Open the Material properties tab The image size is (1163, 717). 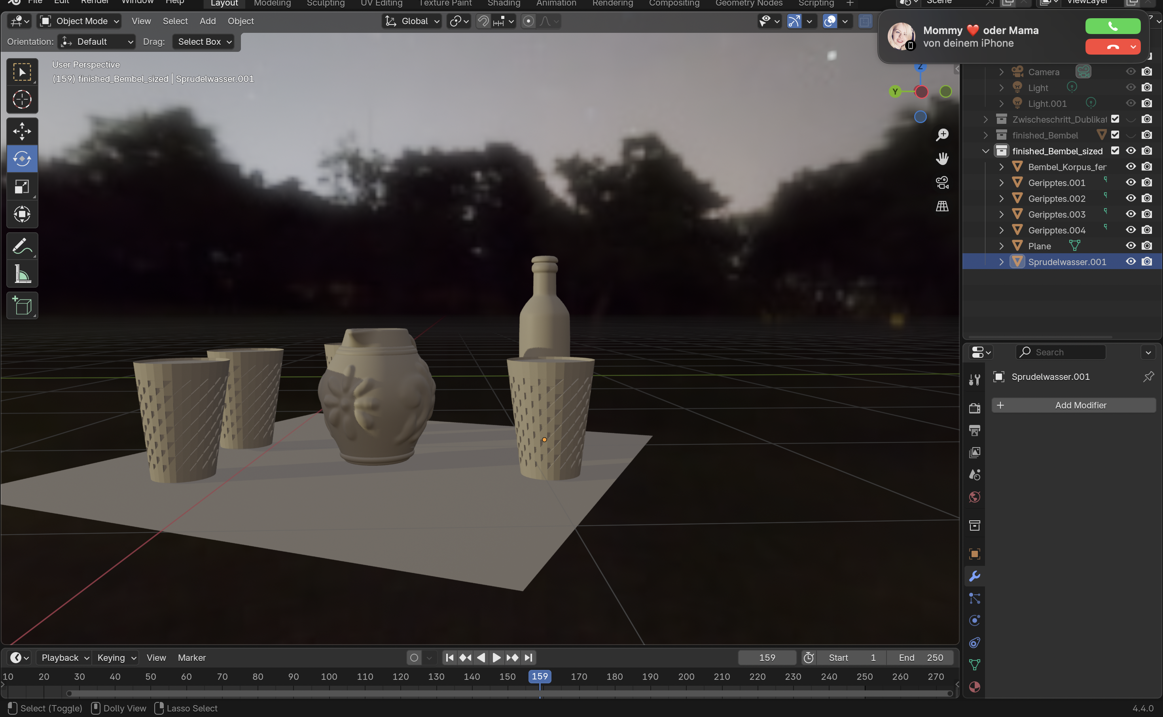pos(974,687)
